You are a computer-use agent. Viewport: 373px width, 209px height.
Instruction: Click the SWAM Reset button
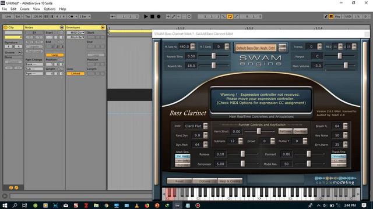coord(180,181)
